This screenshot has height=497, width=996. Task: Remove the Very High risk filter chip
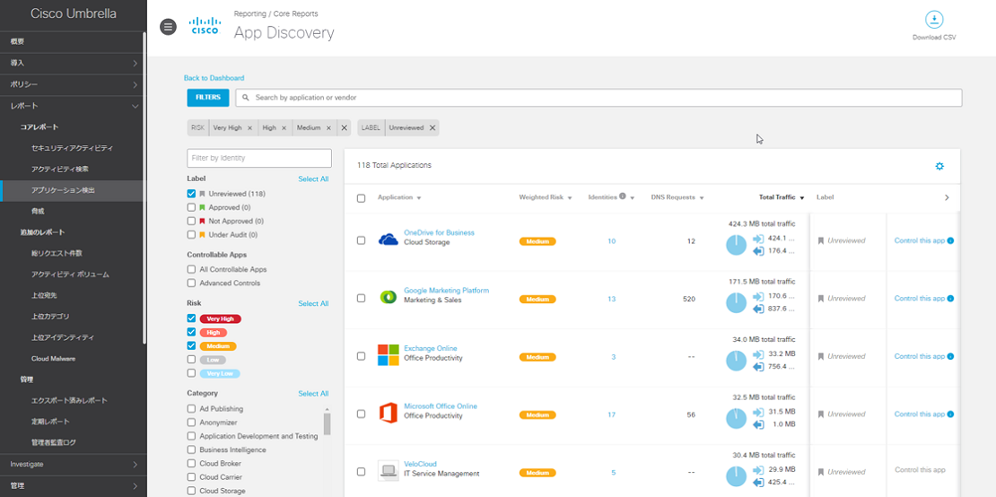(249, 128)
